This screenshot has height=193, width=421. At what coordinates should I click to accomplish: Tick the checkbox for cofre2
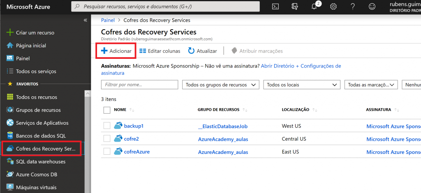click(107, 139)
